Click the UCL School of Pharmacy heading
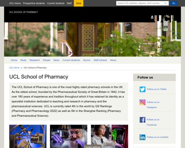The image size is (185, 148). click(39, 77)
